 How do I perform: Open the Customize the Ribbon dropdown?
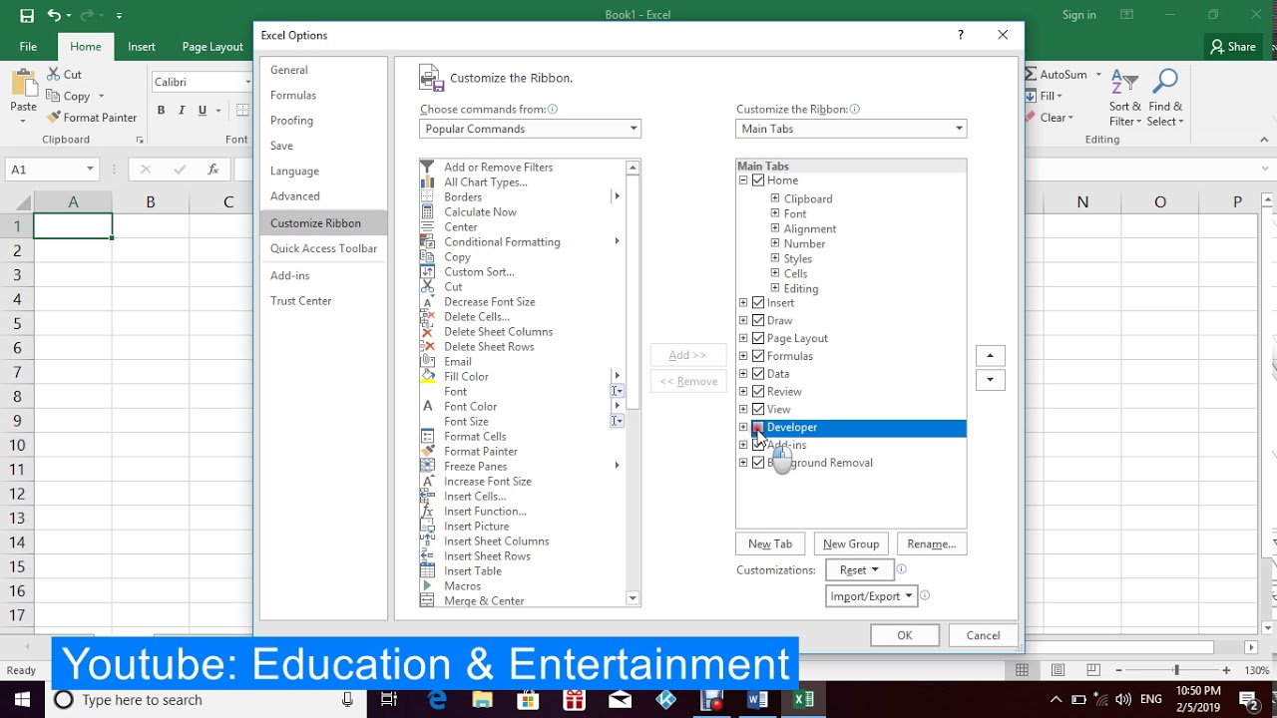[851, 129]
